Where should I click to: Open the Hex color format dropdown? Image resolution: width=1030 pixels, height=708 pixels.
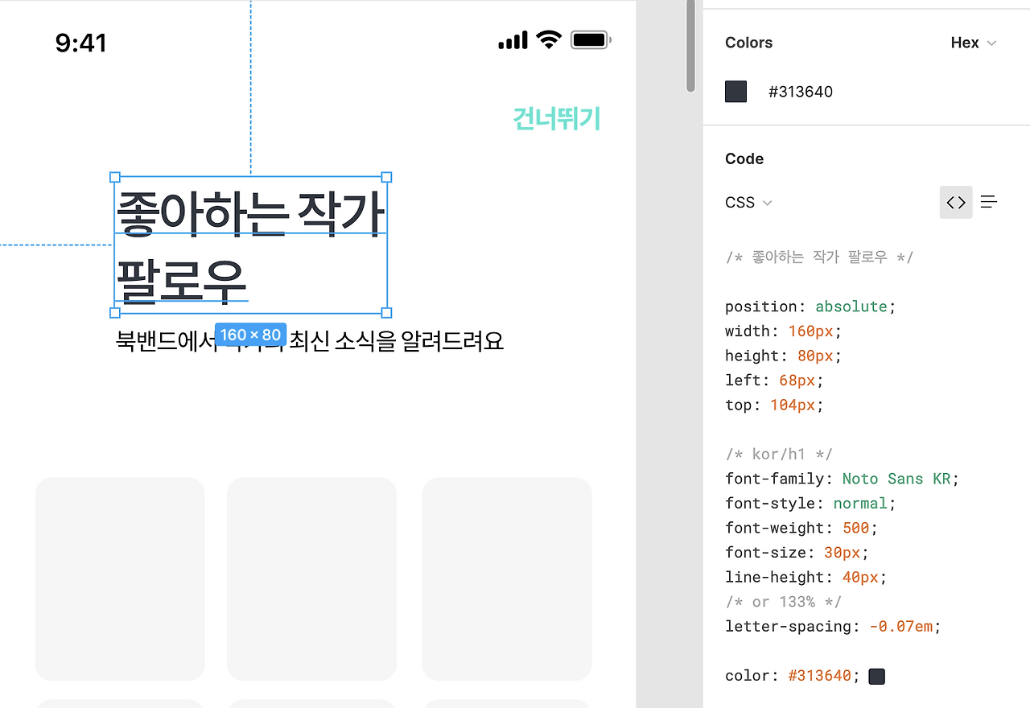973,43
